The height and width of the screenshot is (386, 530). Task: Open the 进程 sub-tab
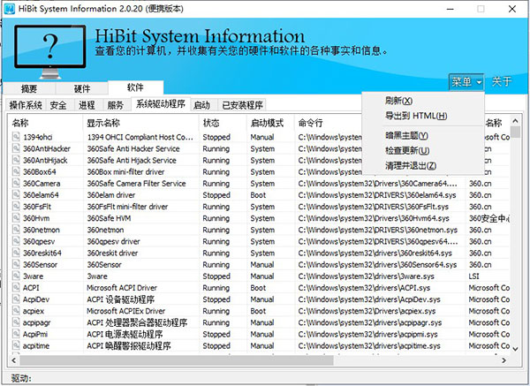coord(87,105)
